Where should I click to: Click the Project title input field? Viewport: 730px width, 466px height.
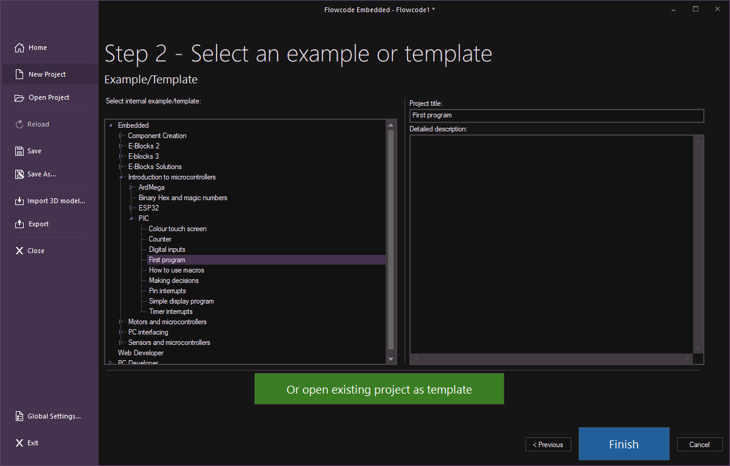557,116
